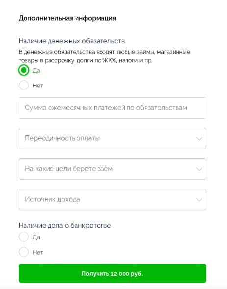This screenshot has height=289, width=227.
Task: Click the chevron icon in На какие цели берете заём
Action: [199, 169]
